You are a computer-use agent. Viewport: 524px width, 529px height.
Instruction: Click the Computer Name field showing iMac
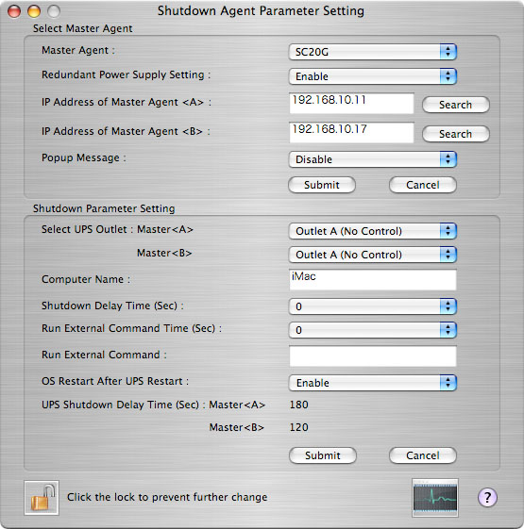click(373, 280)
